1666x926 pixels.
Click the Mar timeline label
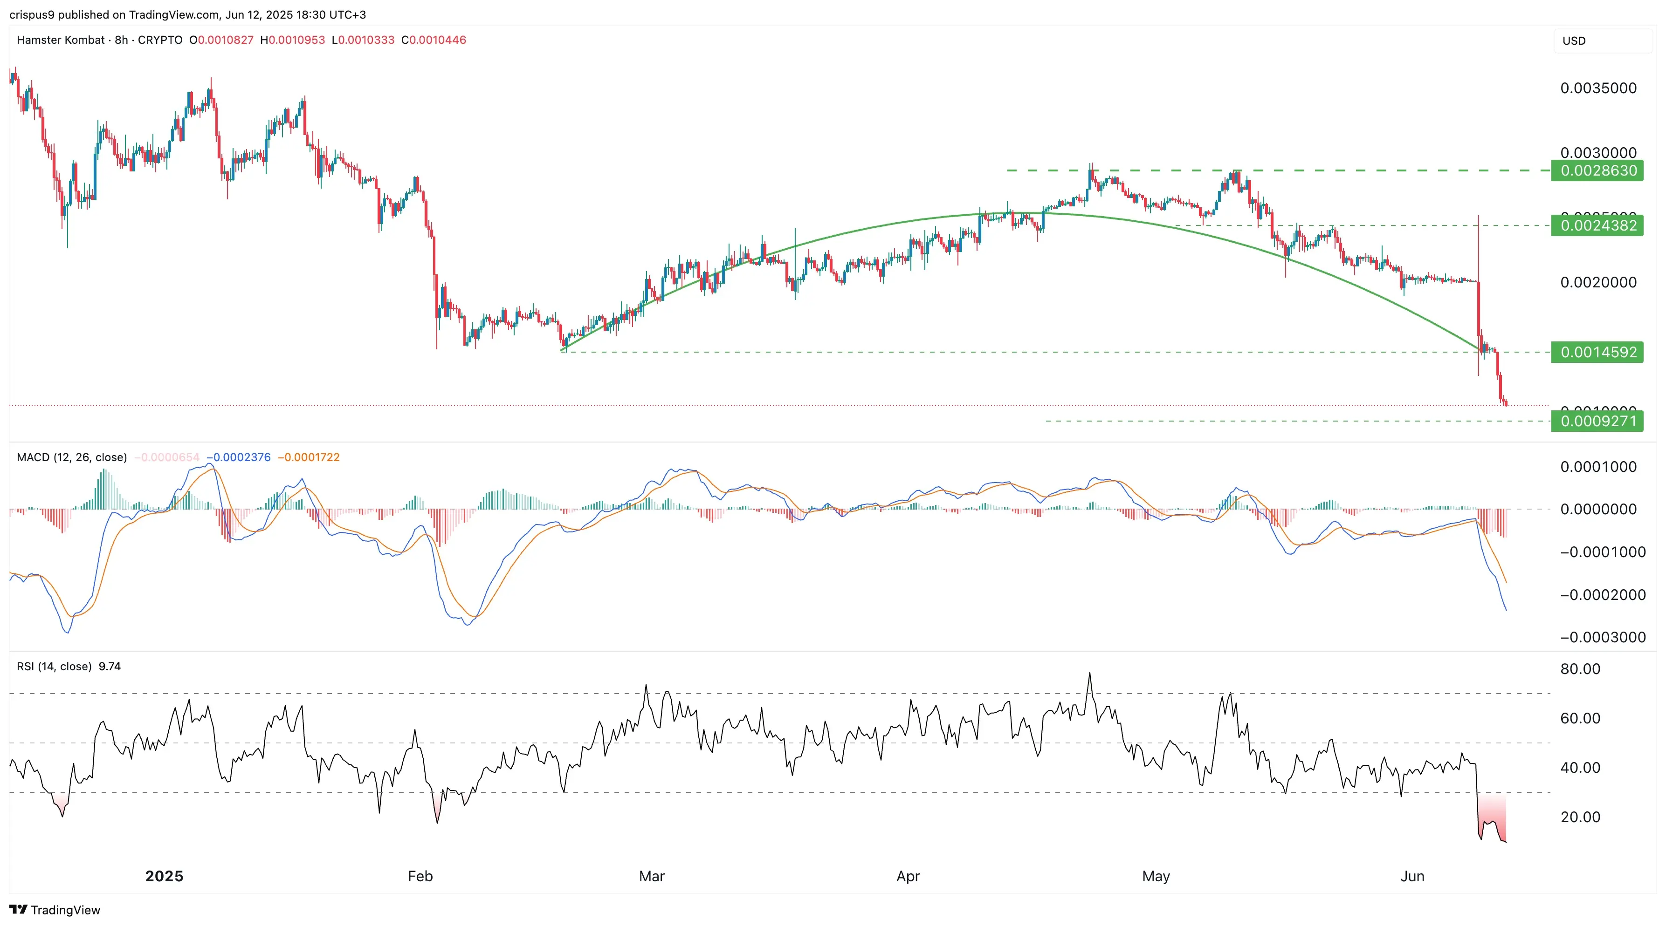[652, 876]
